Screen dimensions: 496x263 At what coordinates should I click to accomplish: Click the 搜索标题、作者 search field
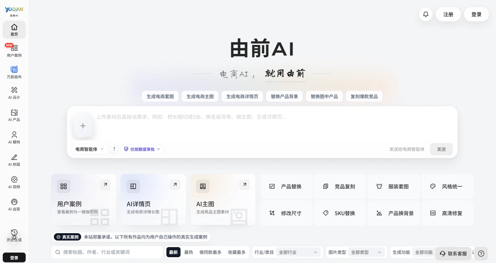click(107, 252)
